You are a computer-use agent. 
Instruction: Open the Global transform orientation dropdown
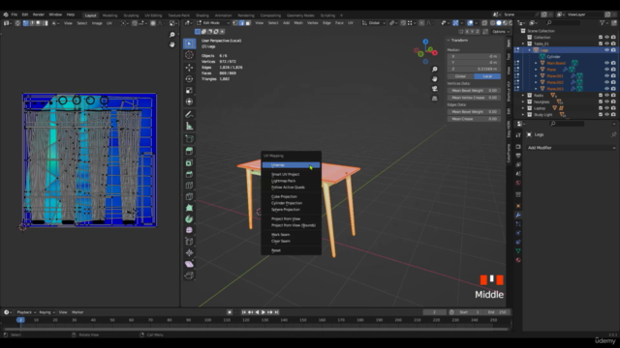pyautogui.click(x=374, y=23)
